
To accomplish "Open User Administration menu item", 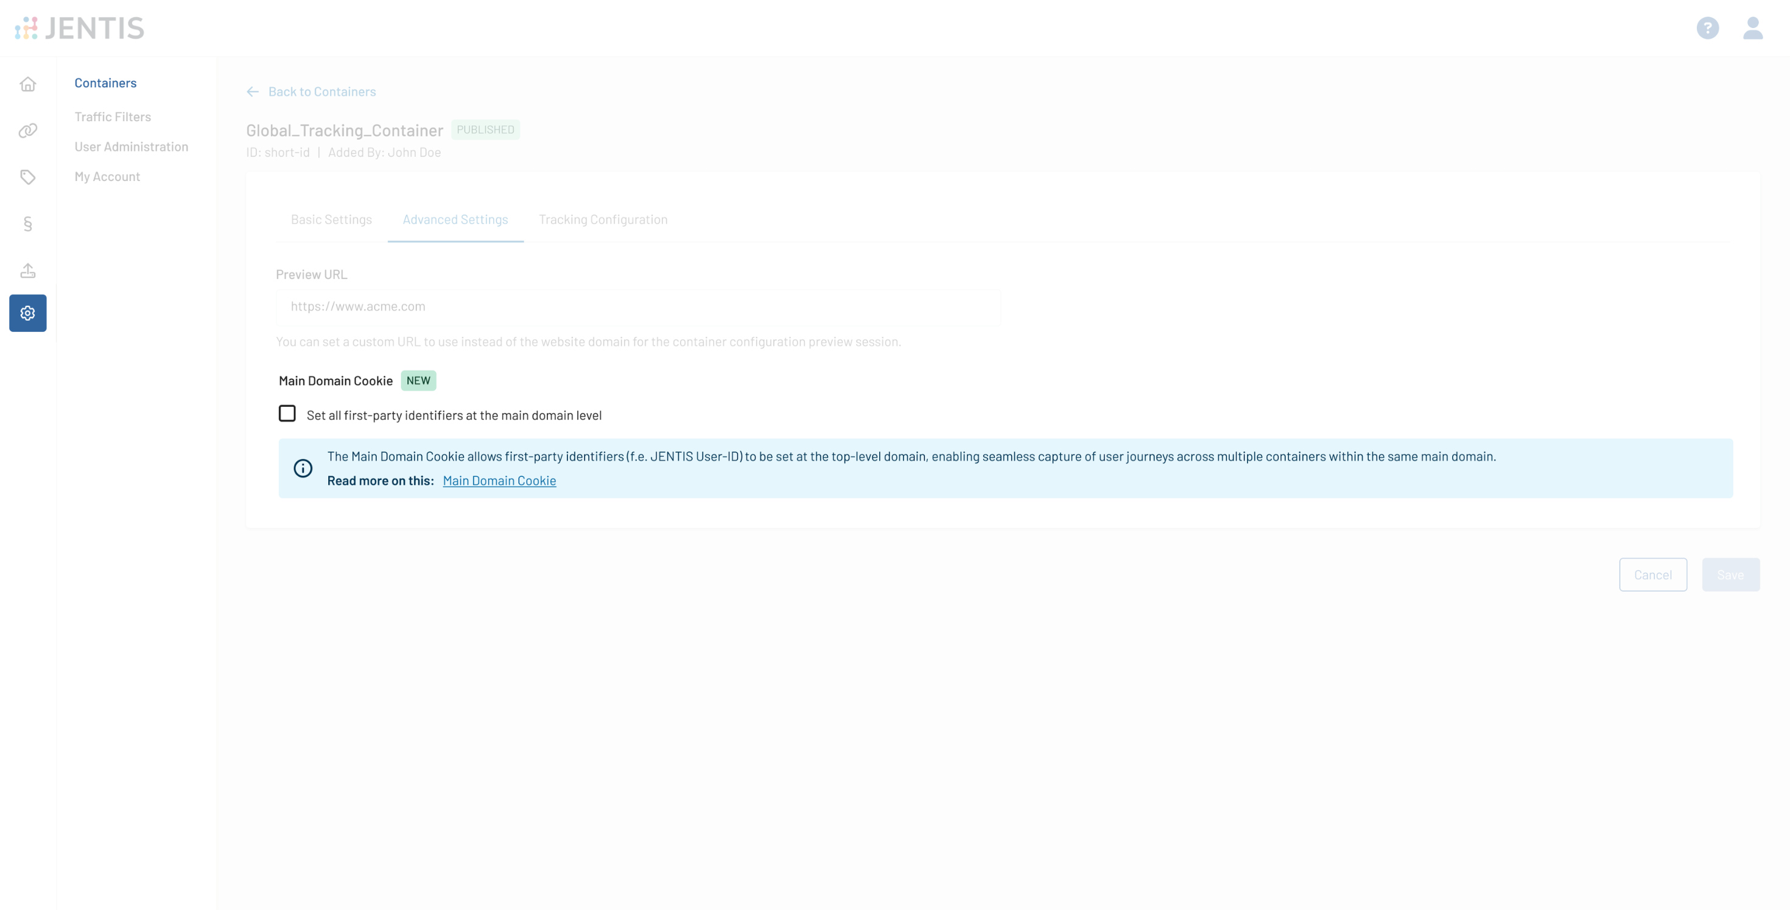I will point(132,147).
